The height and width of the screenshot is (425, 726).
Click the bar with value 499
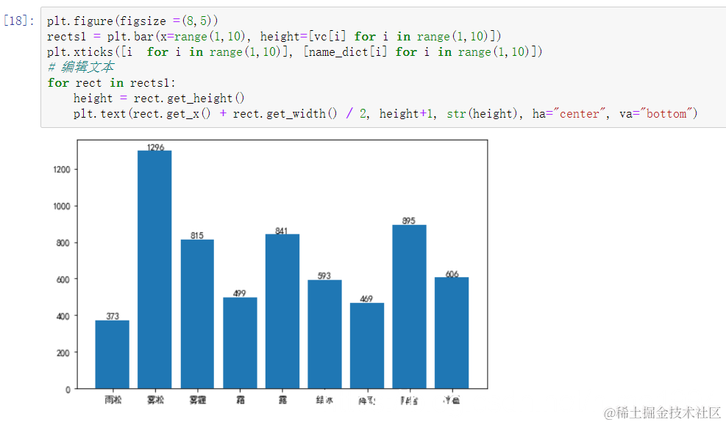coord(240,343)
